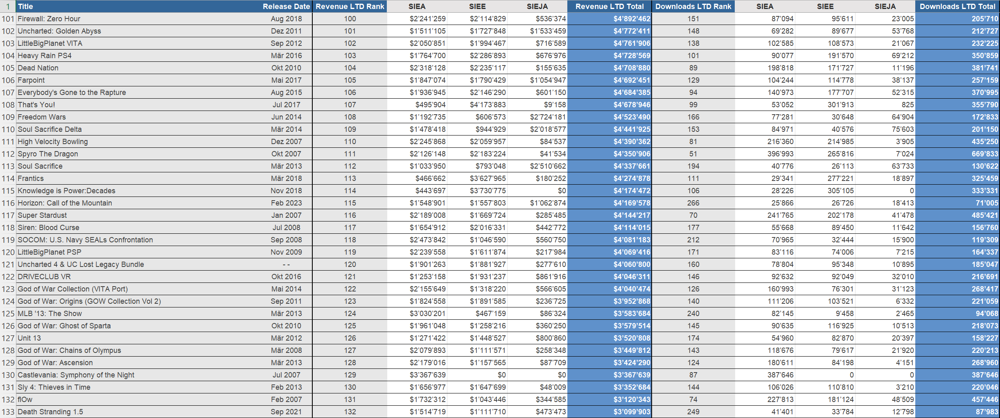The height and width of the screenshot is (418, 1000).
Task: Select the Revenue LTD Rank header cell
Action: (350, 6)
